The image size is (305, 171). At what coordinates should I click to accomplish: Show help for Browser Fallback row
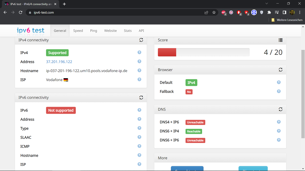tap(278, 91)
